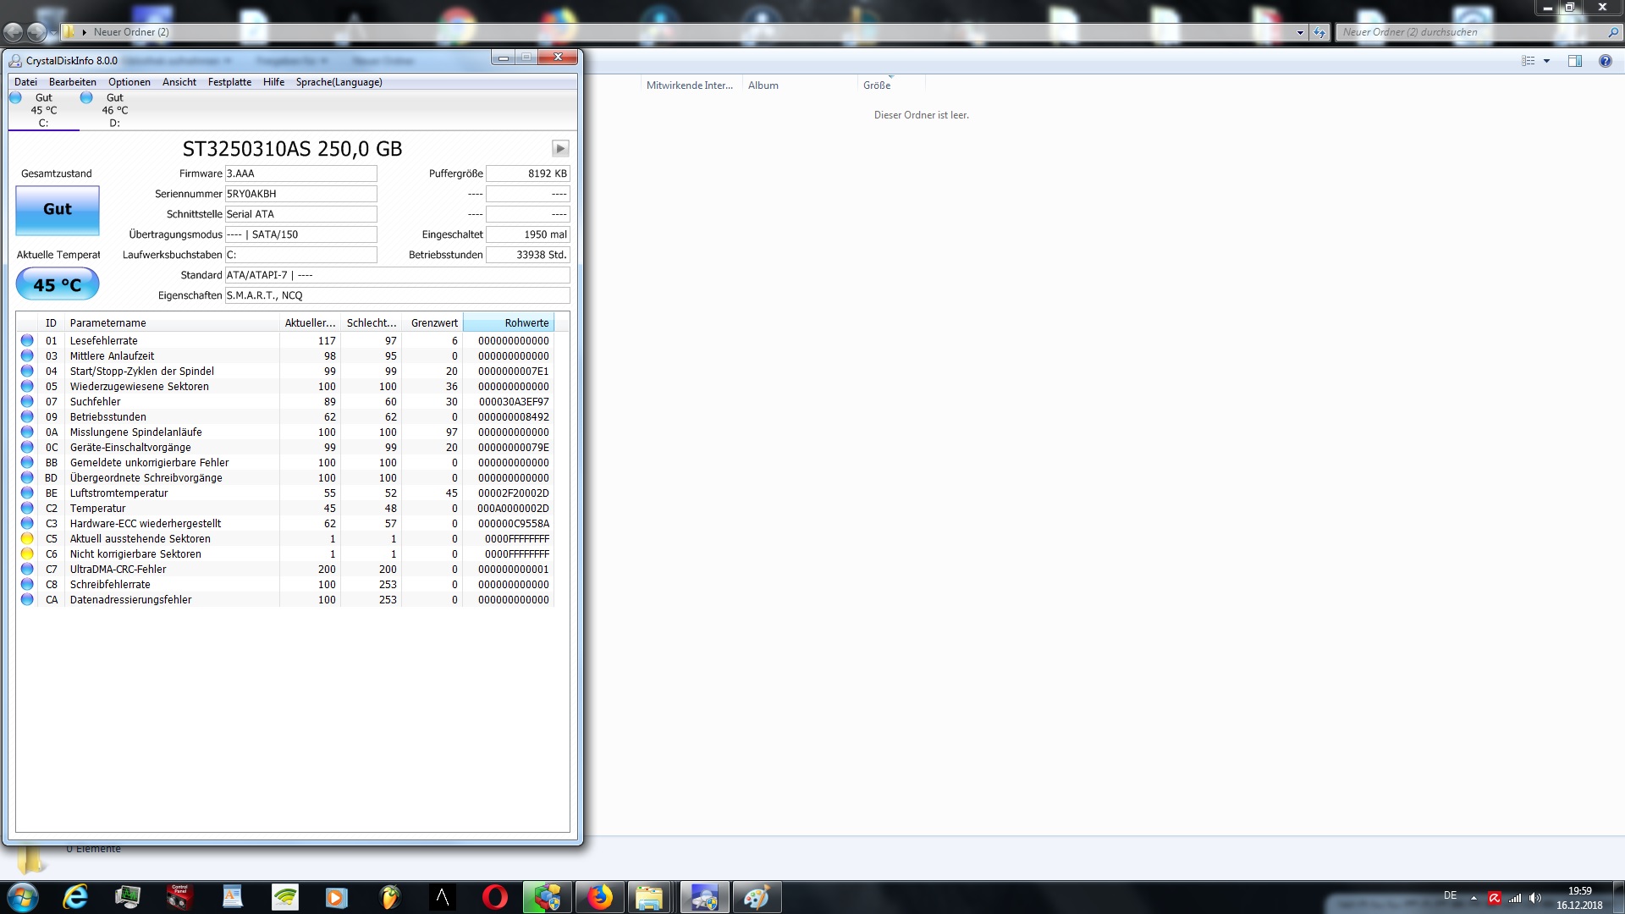Image resolution: width=1625 pixels, height=914 pixels.
Task: Toggle the preview pane icon
Action: point(1574,61)
